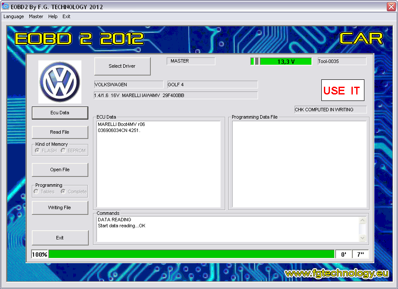Open the Master menu
Viewport: 398px width, 289px height.
click(36, 16)
